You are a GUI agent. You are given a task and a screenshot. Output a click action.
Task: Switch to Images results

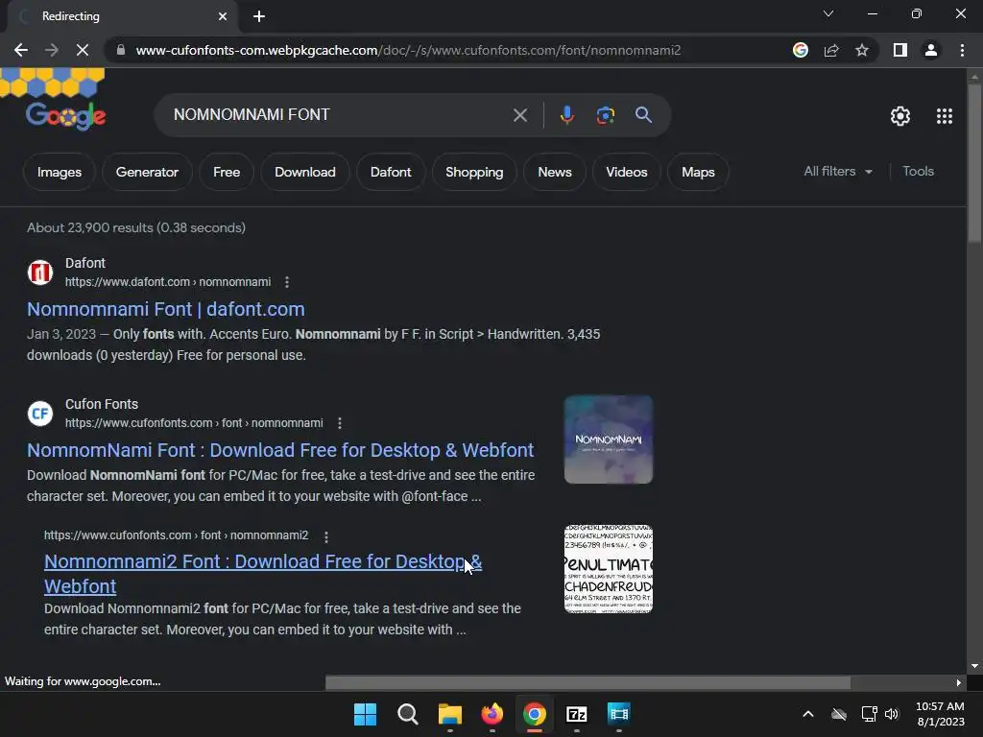click(59, 172)
